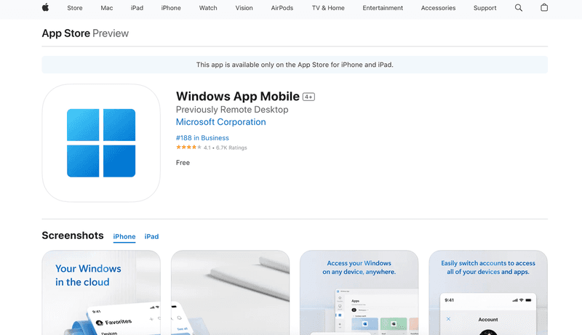582x335 pixels.
Task: Open the iPhone navigation menu item
Action: pos(171,8)
